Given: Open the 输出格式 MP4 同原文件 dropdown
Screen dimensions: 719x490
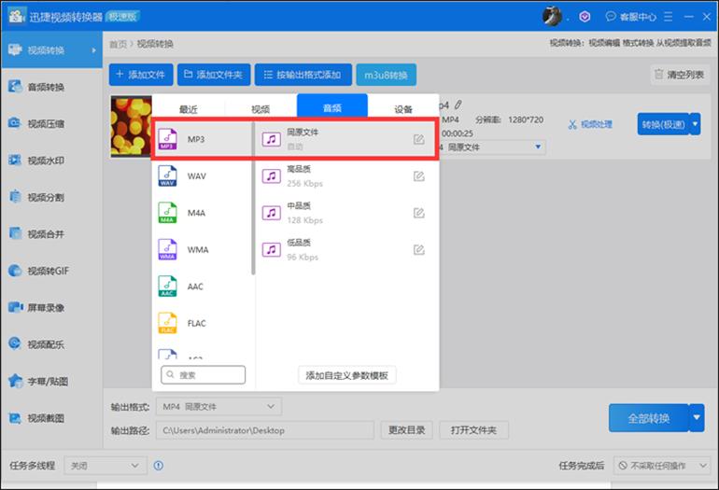Looking at the screenshot, I should click(x=219, y=407).
